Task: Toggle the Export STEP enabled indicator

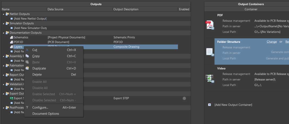Action: [184, 98]
